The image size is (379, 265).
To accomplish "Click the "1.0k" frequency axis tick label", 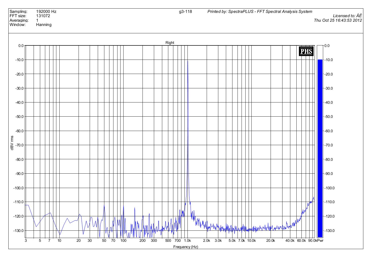I will click(x=187, y=241).
